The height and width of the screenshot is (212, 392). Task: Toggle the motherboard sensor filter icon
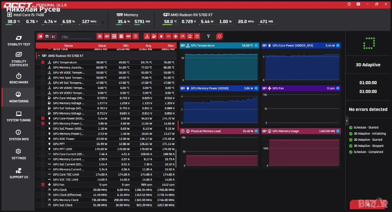(x=114, y=36)
